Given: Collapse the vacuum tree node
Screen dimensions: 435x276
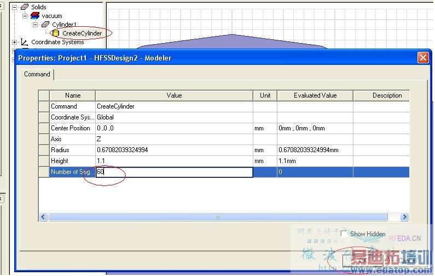Looking at the screenshot, I should click(x=25, y=16).
